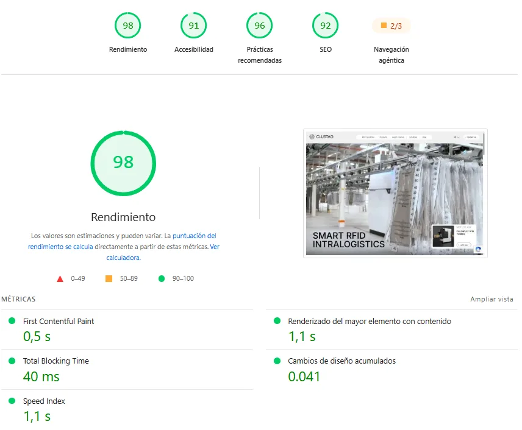The image size is (522, 430).
Task: Click 'Ampliar vista' to expand metrics
Action: (x=492, y=299)
